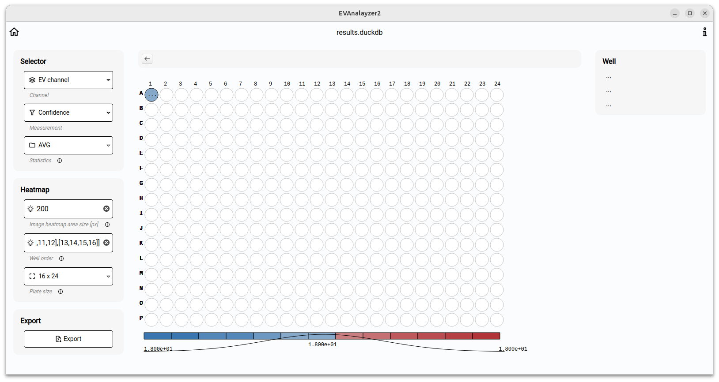This screenshot has width=719, height=382.
Task: Click the darkest red color scale segment
Action: [486, 336]
